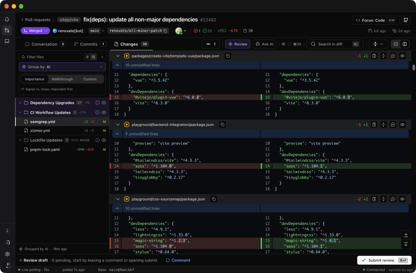Screen dimensions: 416x273
Task: Open the laptop workspace icon in sidebar
Action: (7, 41)
